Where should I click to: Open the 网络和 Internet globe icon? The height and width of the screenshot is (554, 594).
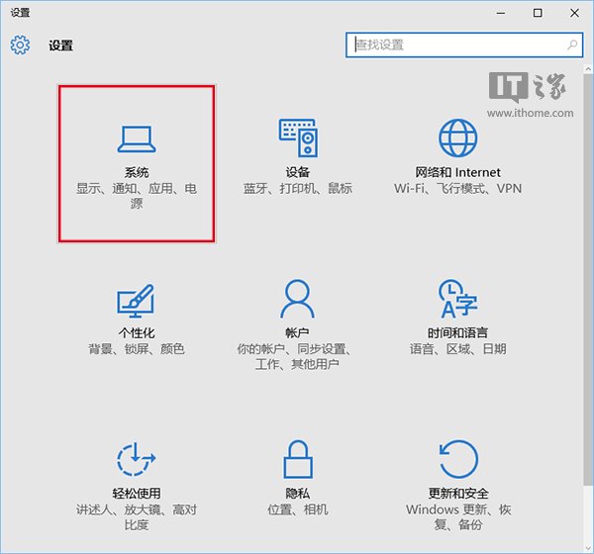[x=457, y=138]
